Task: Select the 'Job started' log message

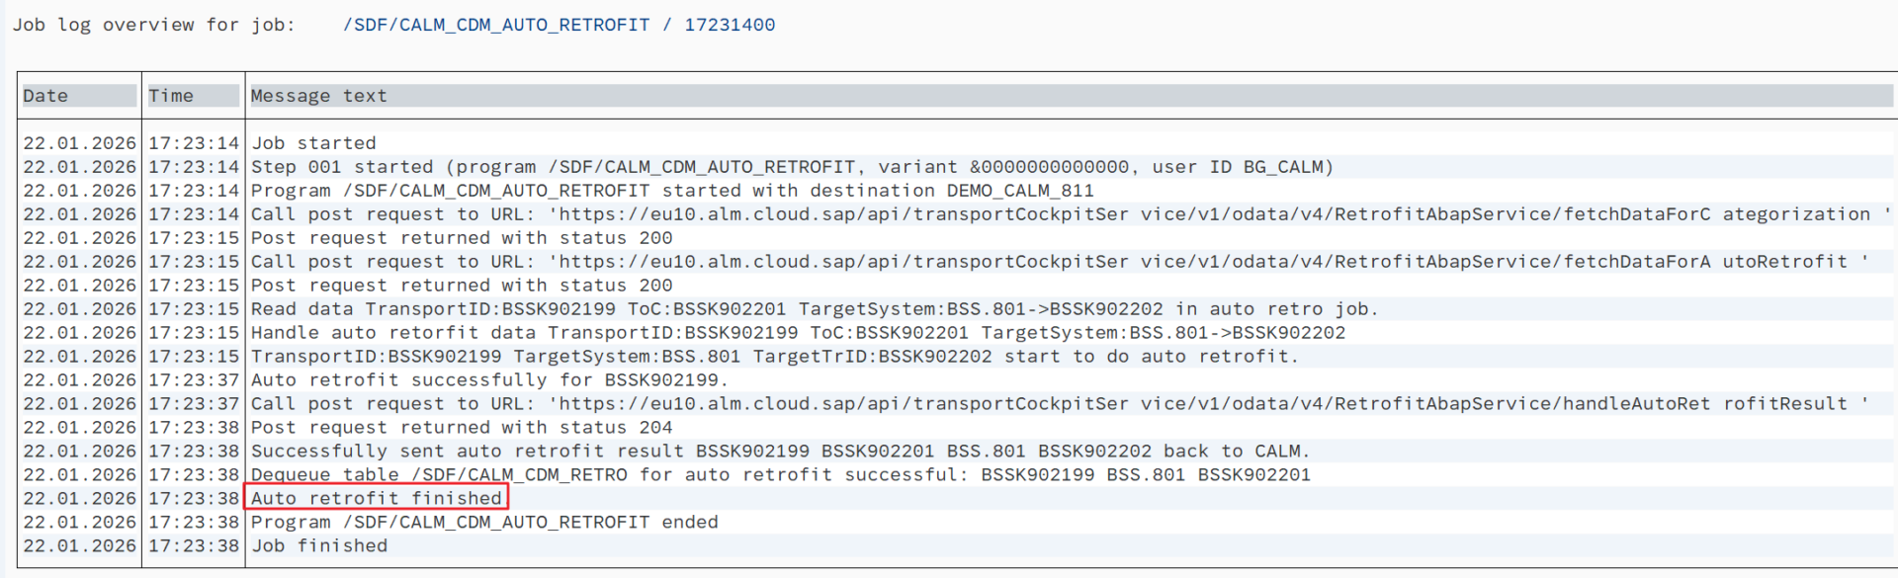Action: pyautogui.click(x=313, y=143)
